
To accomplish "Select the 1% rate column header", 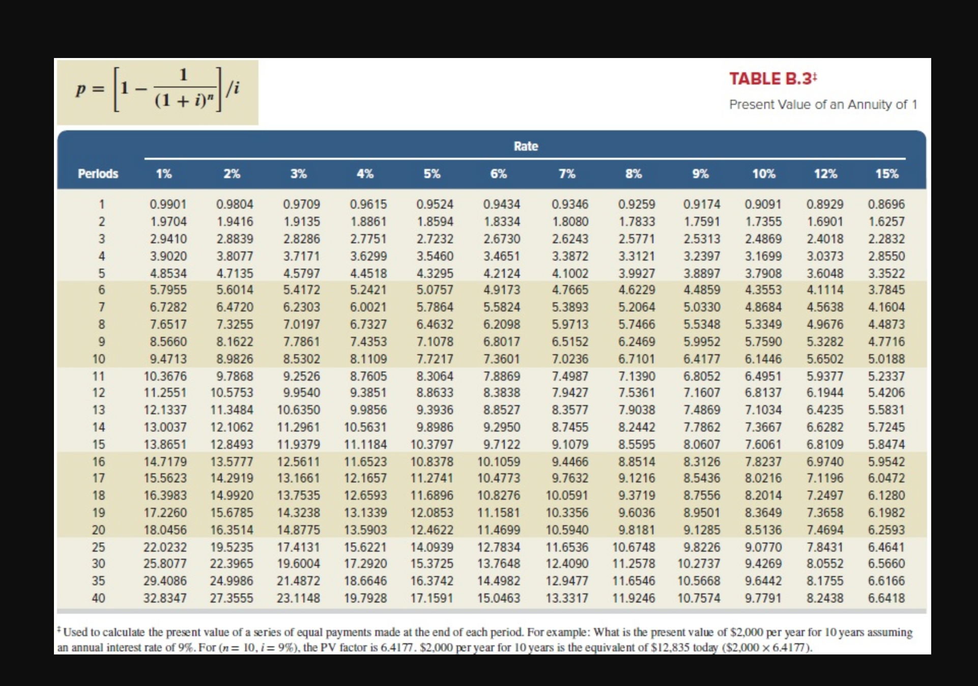I will 164,174.
